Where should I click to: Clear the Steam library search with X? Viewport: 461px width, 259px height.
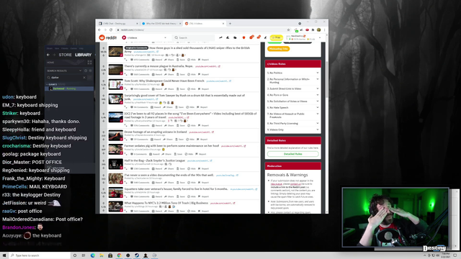pyautogui.click(x=84, y=78)
